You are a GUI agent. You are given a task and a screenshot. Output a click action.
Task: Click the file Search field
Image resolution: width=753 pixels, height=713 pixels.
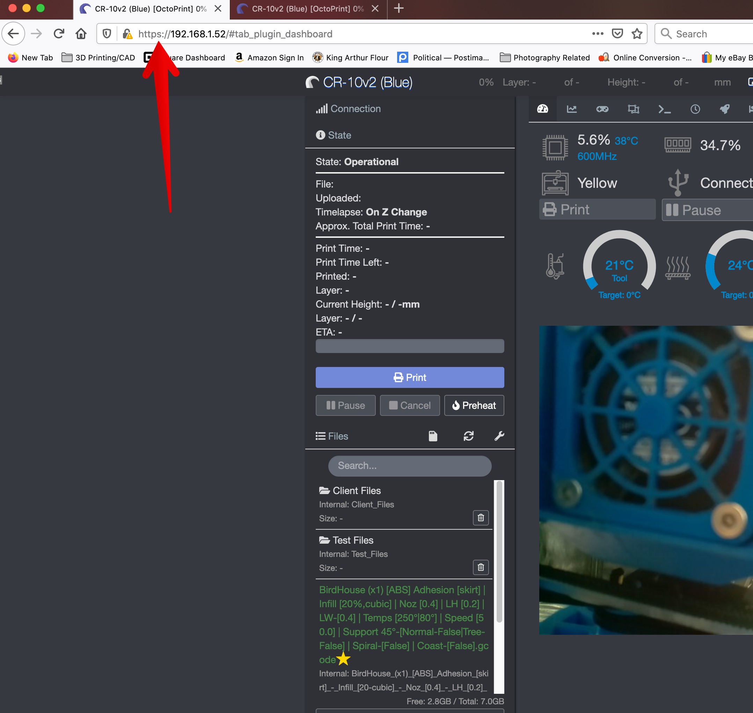coord(409,465)
